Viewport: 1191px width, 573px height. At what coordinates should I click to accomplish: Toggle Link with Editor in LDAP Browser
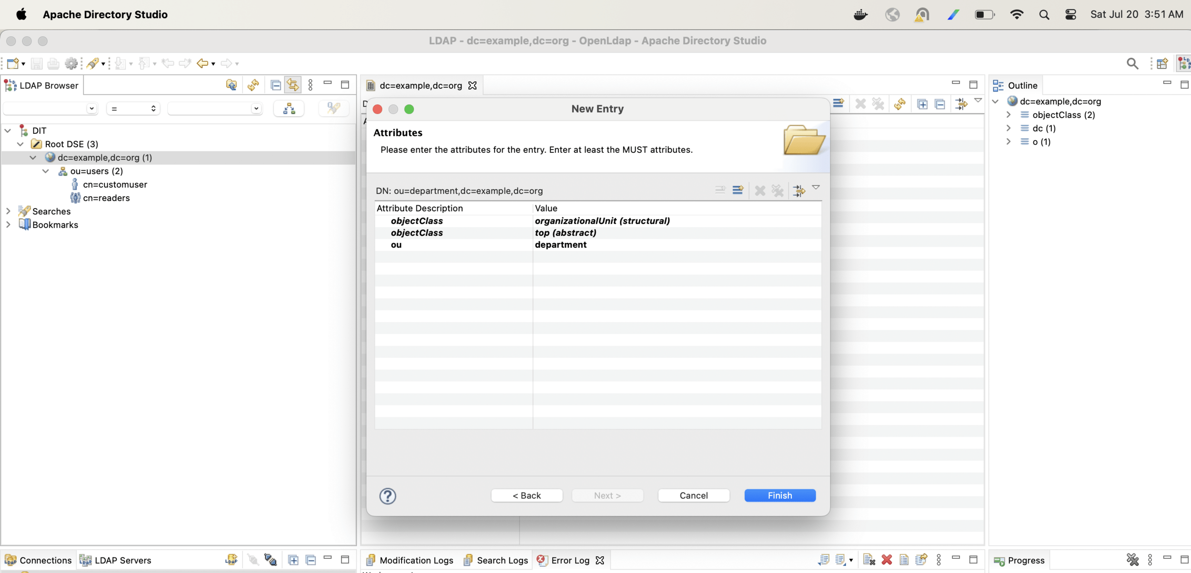(293, 85)
